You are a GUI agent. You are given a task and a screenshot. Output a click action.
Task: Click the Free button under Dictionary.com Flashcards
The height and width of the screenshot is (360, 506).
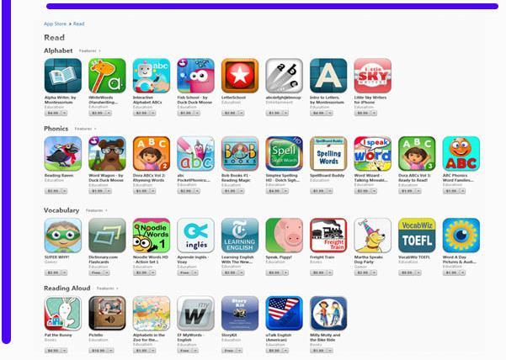[x=99, y=273]
